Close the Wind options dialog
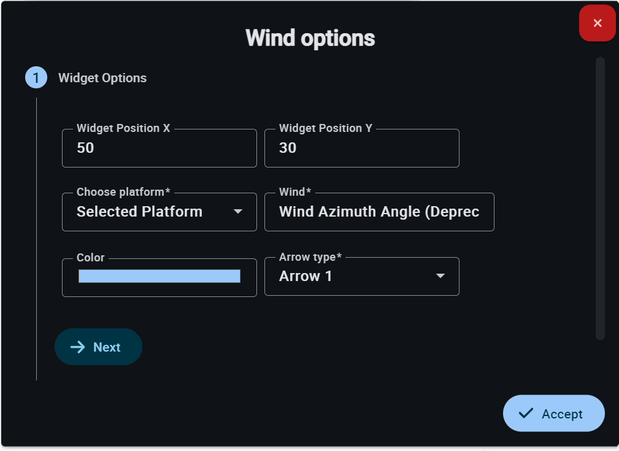Screen dimensions: 619x451 coord(597,23)
